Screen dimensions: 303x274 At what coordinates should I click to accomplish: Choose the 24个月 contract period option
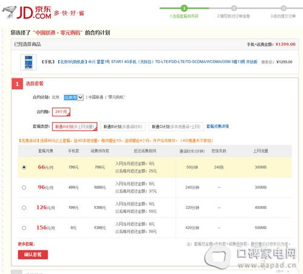(x=61, y=112)
